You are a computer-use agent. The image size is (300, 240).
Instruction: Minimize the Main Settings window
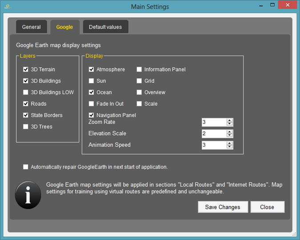(261, 5)
